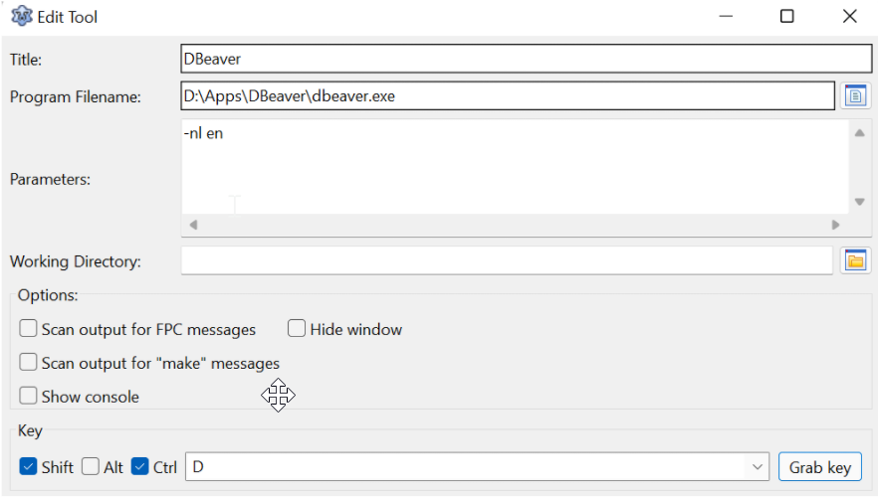Screen dimensions: 878x497
Task: Check the Show console option
Action: (28, 396)
